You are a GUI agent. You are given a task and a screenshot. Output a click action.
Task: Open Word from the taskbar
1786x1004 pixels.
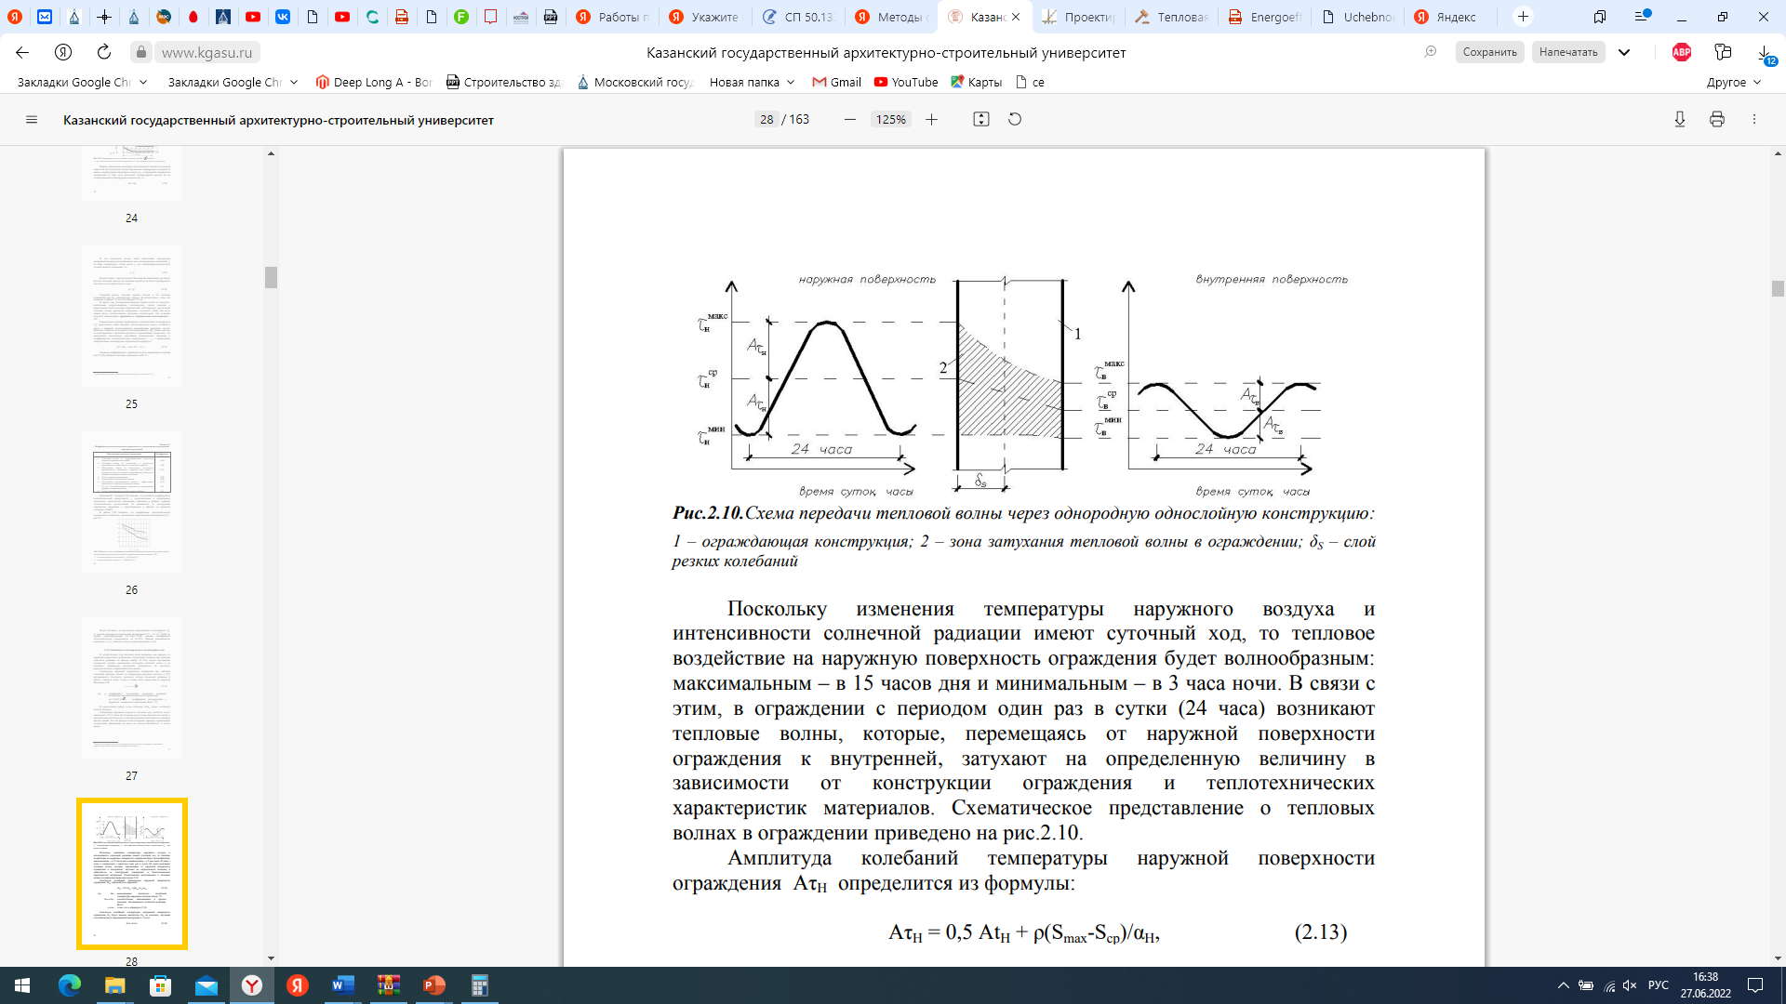[342, 985]
